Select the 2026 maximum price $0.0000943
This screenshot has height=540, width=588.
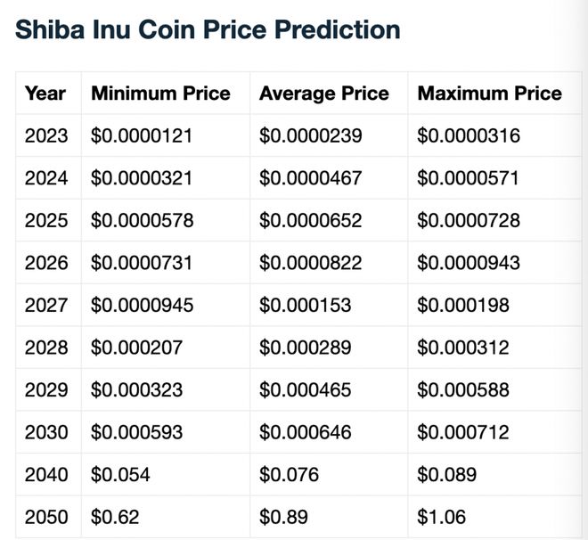[469, 263]
